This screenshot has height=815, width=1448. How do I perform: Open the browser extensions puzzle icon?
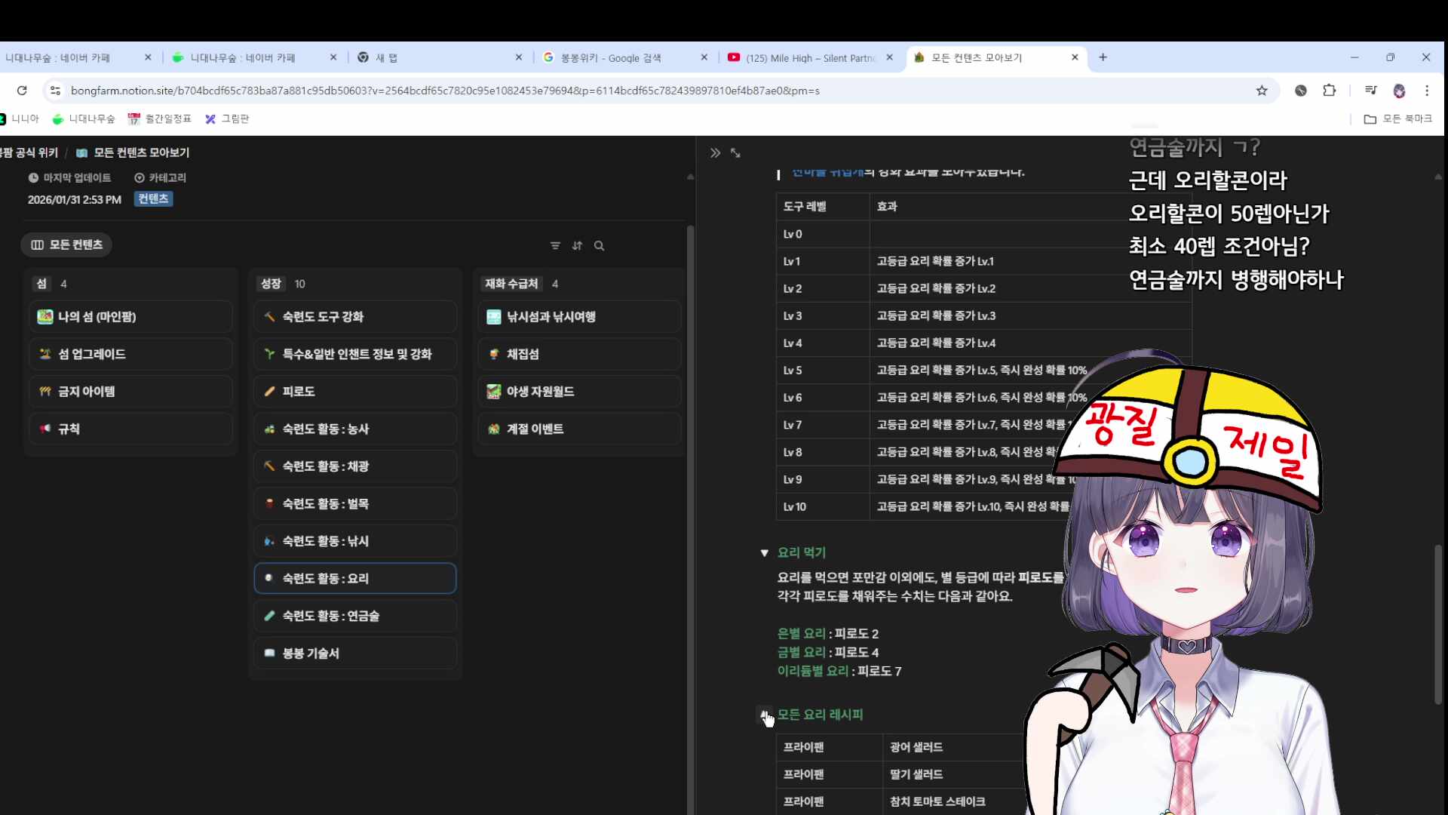pyautogui.click(x=1330, y=91)
